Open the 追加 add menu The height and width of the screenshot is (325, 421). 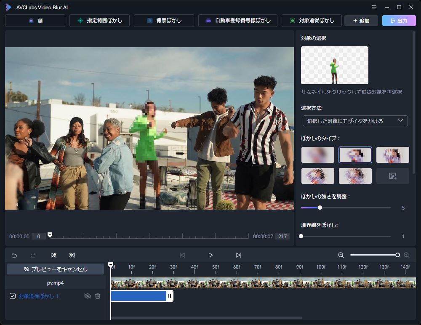pyautogui.click(x=361, y=21)
